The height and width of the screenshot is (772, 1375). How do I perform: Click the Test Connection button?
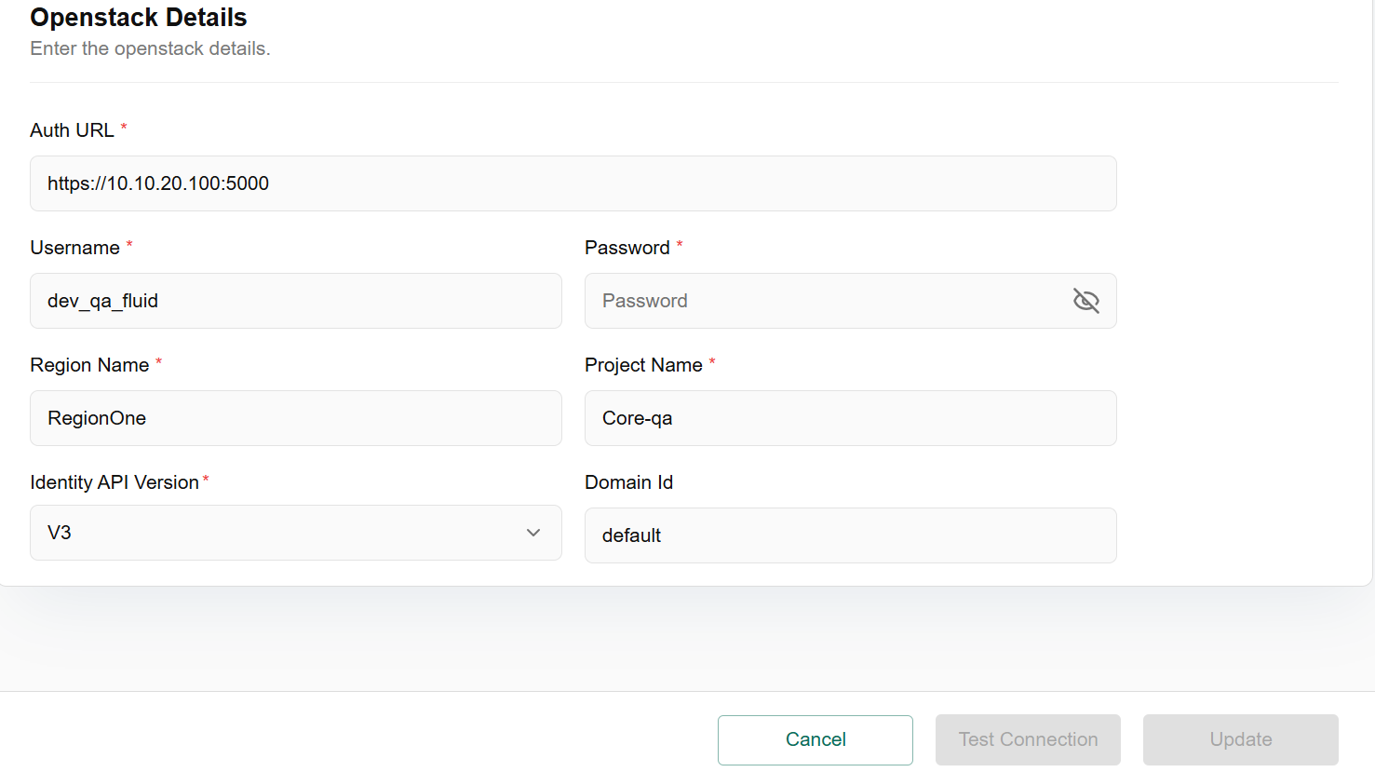(x=1028, y=739)
